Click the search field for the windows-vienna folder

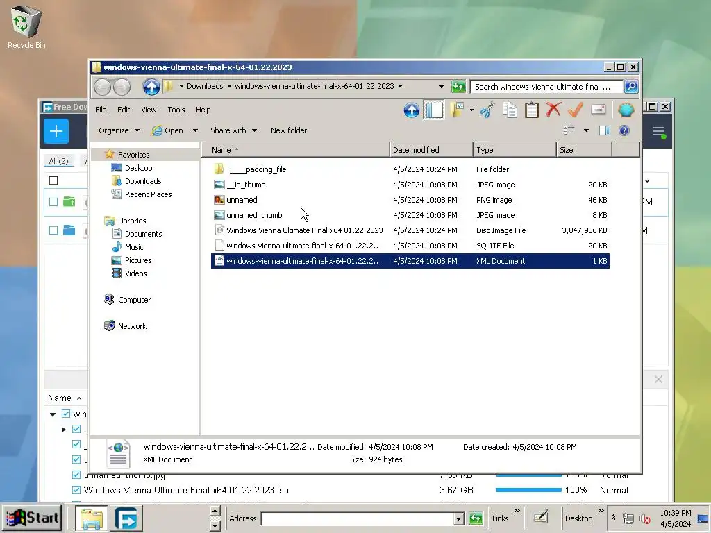[546, 87]
